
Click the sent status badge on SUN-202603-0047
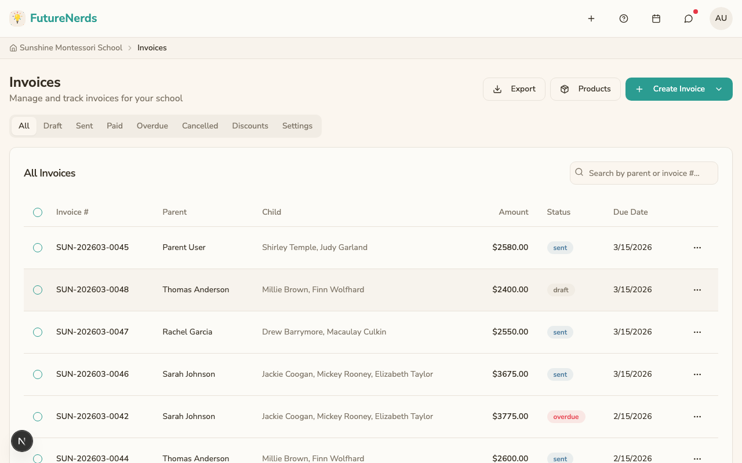tap(560, 332)
